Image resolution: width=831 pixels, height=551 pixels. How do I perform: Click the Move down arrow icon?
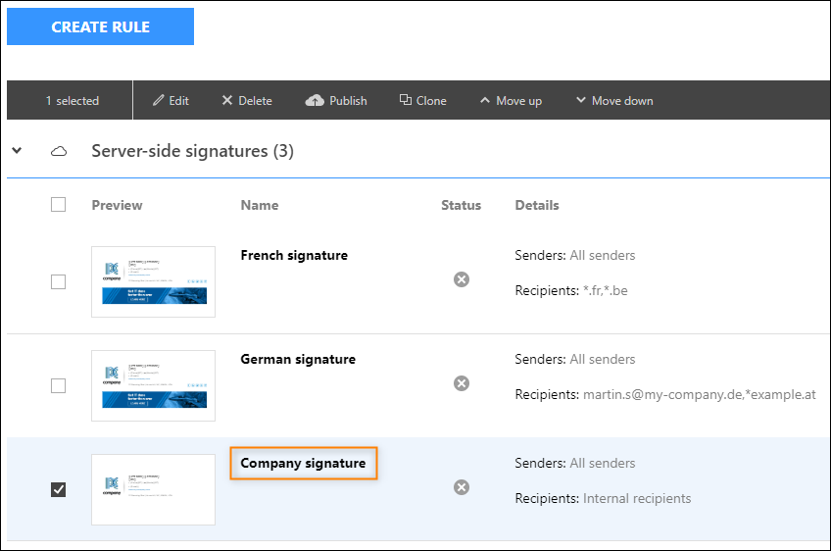pos(581,100)
